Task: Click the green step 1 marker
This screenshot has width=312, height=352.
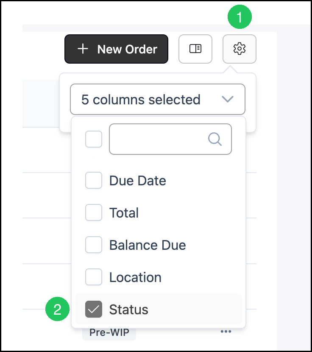Action: [240, 17]
